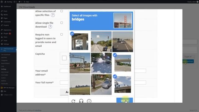
Task: Open the Howdy admin account menu
Action: coord(193,2)
